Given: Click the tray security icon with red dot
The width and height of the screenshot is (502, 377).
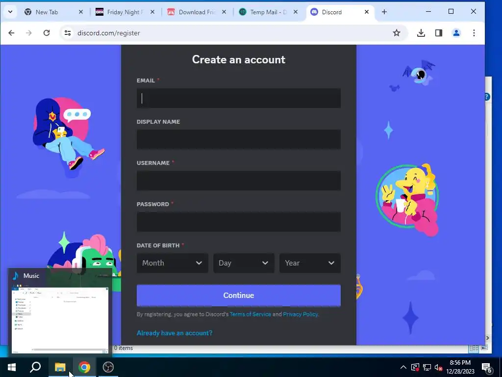Looking at the screenshot, I should (415, 367).
